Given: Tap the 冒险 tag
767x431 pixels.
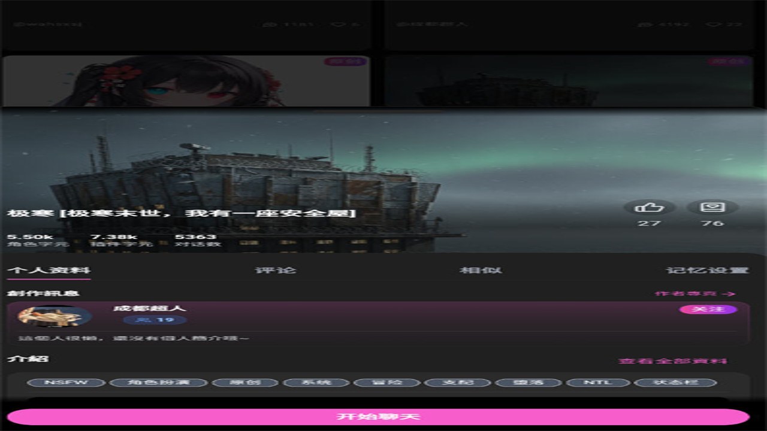Looking at the screenshot, I should point(386,383).
